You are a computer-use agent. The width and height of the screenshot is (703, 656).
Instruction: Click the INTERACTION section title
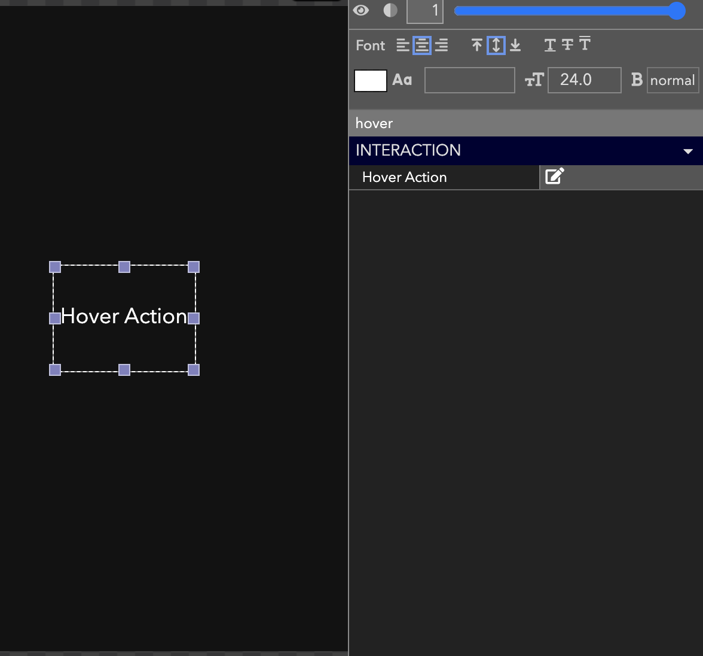click(408, 150)
